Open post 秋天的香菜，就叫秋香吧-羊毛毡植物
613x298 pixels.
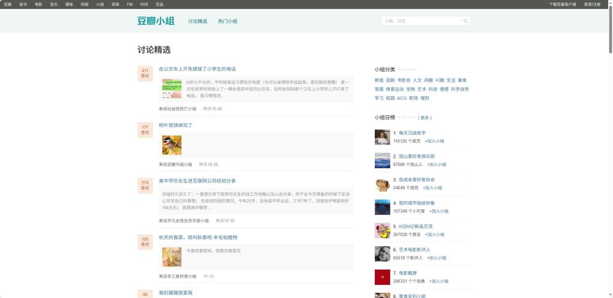(x=198, y=237)
